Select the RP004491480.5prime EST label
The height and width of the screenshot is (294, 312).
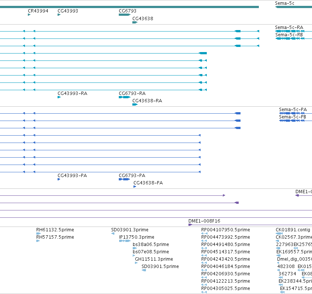tap(225, 245)
